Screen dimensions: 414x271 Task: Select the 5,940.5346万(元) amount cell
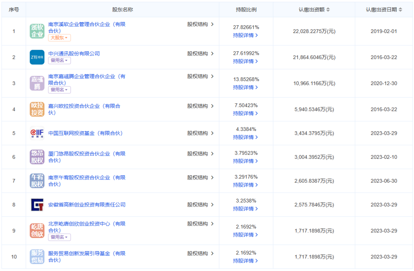click(x=314, y=109)
